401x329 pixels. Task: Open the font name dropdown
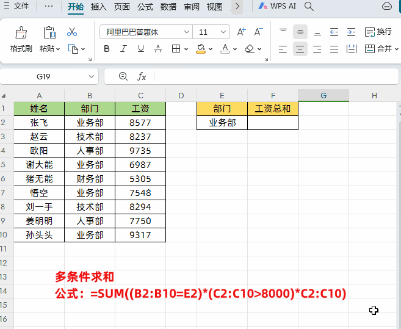(186, 32)
